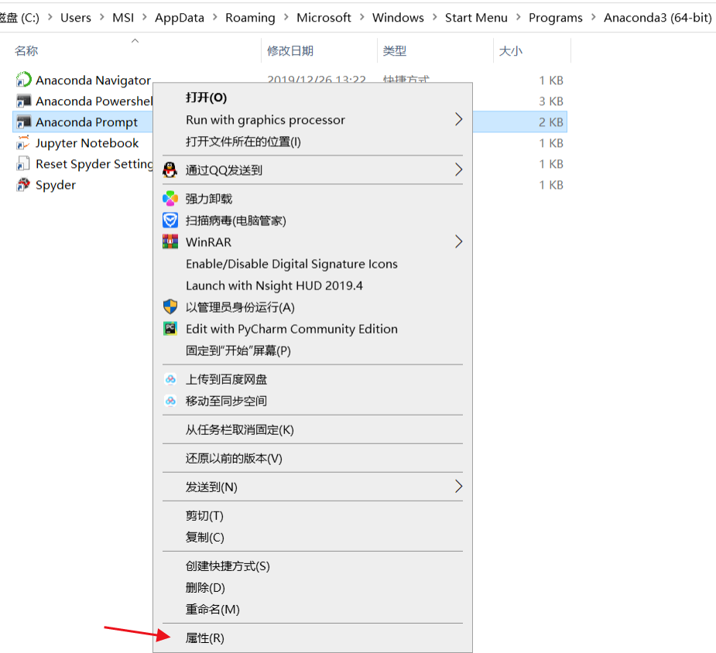Expand Run with graphics processor submenu arrow
Viewport: 716px width, 653px height.
pos(458,120)
